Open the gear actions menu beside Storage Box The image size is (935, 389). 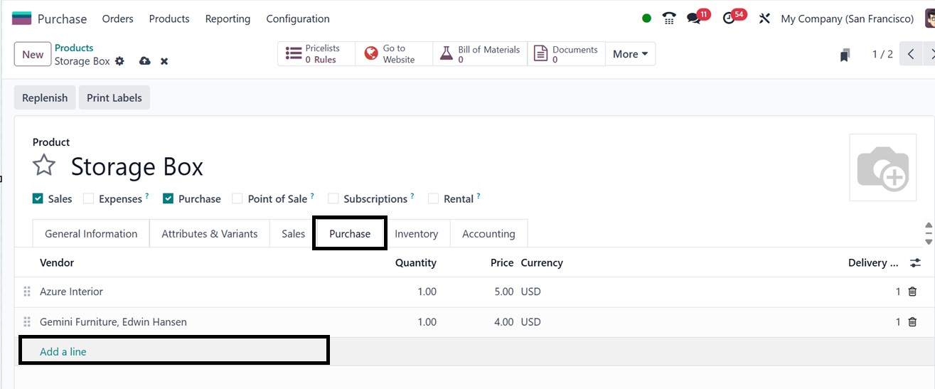coord(119,61)
